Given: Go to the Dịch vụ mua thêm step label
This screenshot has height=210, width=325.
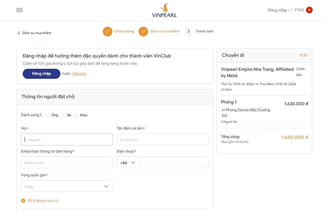Looking at the screenshot, I should [x=165, y=31].
